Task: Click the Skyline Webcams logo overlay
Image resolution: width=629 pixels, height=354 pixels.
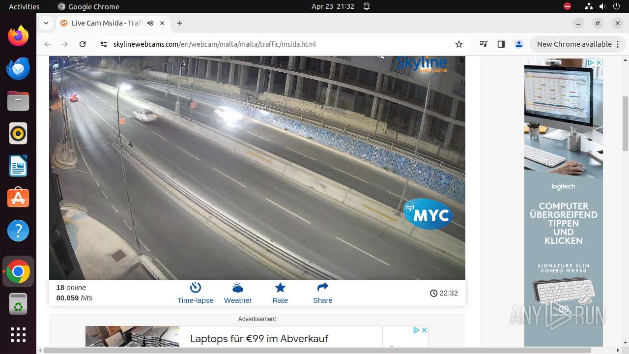Action: point(422,64)
